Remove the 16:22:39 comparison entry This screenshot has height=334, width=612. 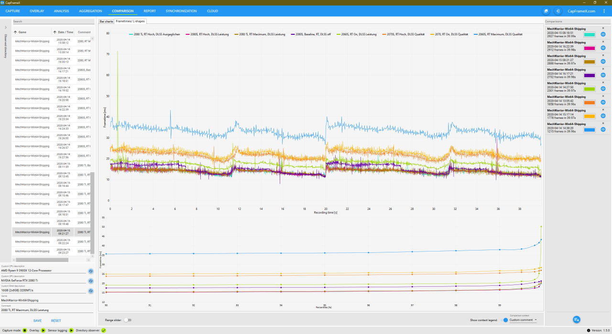point(603,42)
